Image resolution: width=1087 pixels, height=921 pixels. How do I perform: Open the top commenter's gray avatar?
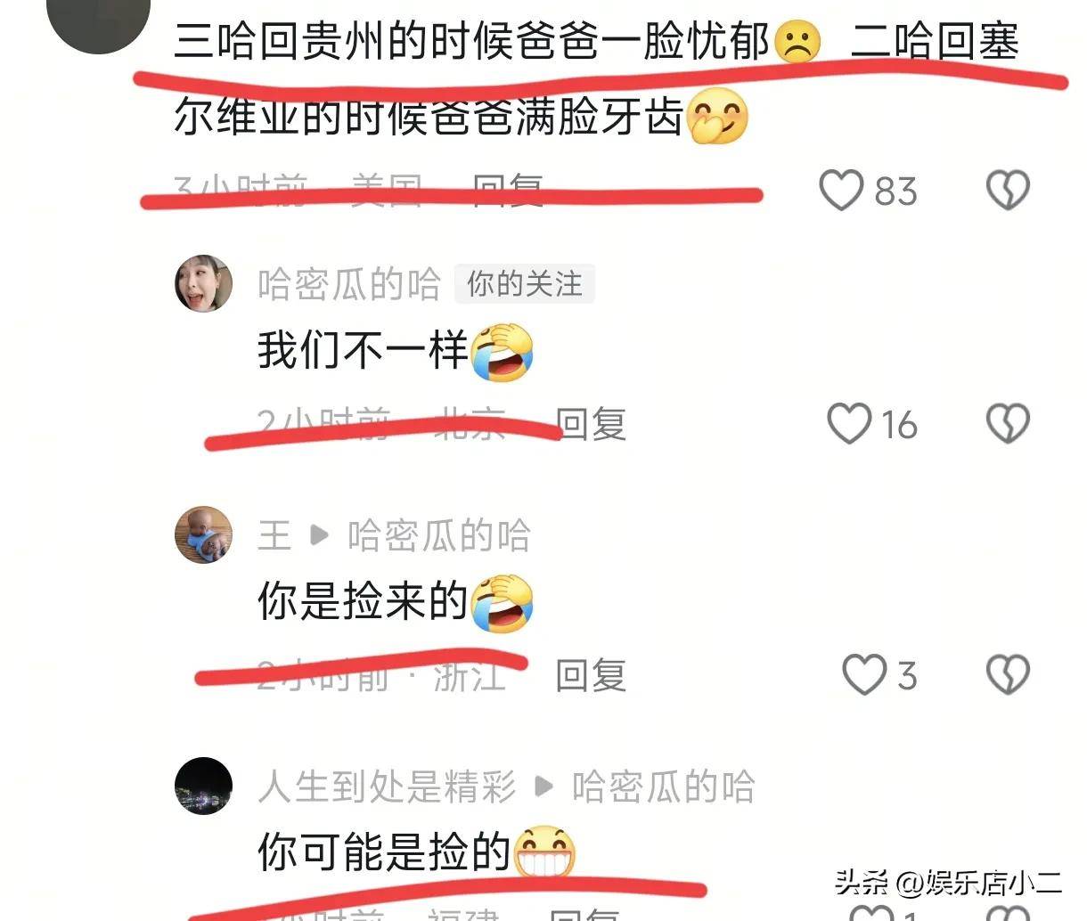tap(99, 20)
